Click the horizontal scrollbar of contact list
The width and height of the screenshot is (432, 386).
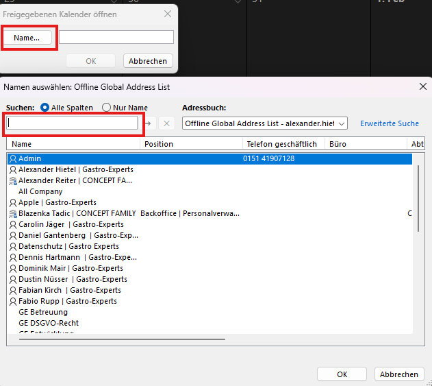point(103,339)
